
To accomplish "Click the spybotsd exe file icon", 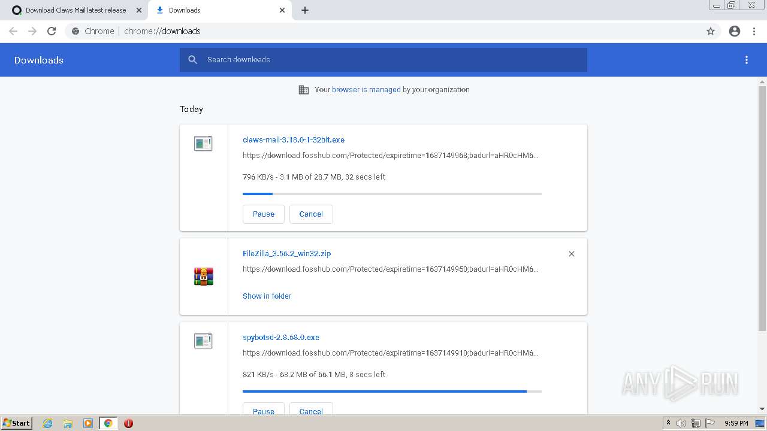I will tap(203, 341).
